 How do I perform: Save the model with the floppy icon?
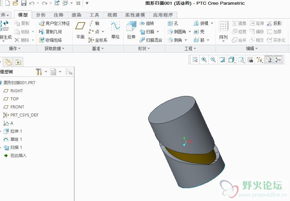[x=24, y=3]
